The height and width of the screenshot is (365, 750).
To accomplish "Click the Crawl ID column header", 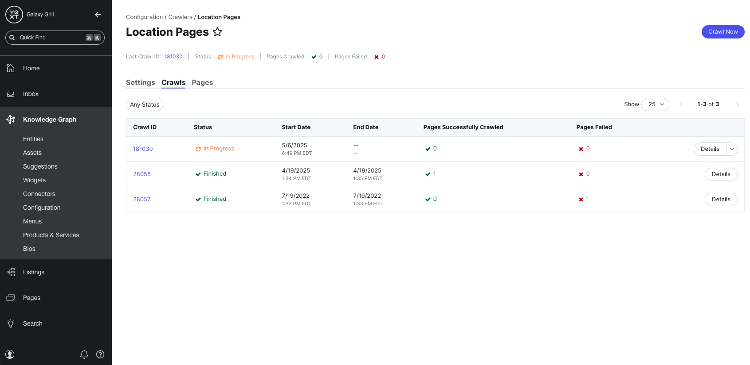I will click(145, 127).
